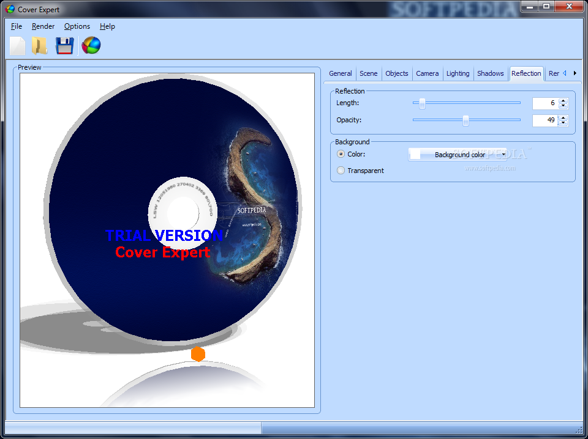Click the New document toolbar icon

click(18, 45)
